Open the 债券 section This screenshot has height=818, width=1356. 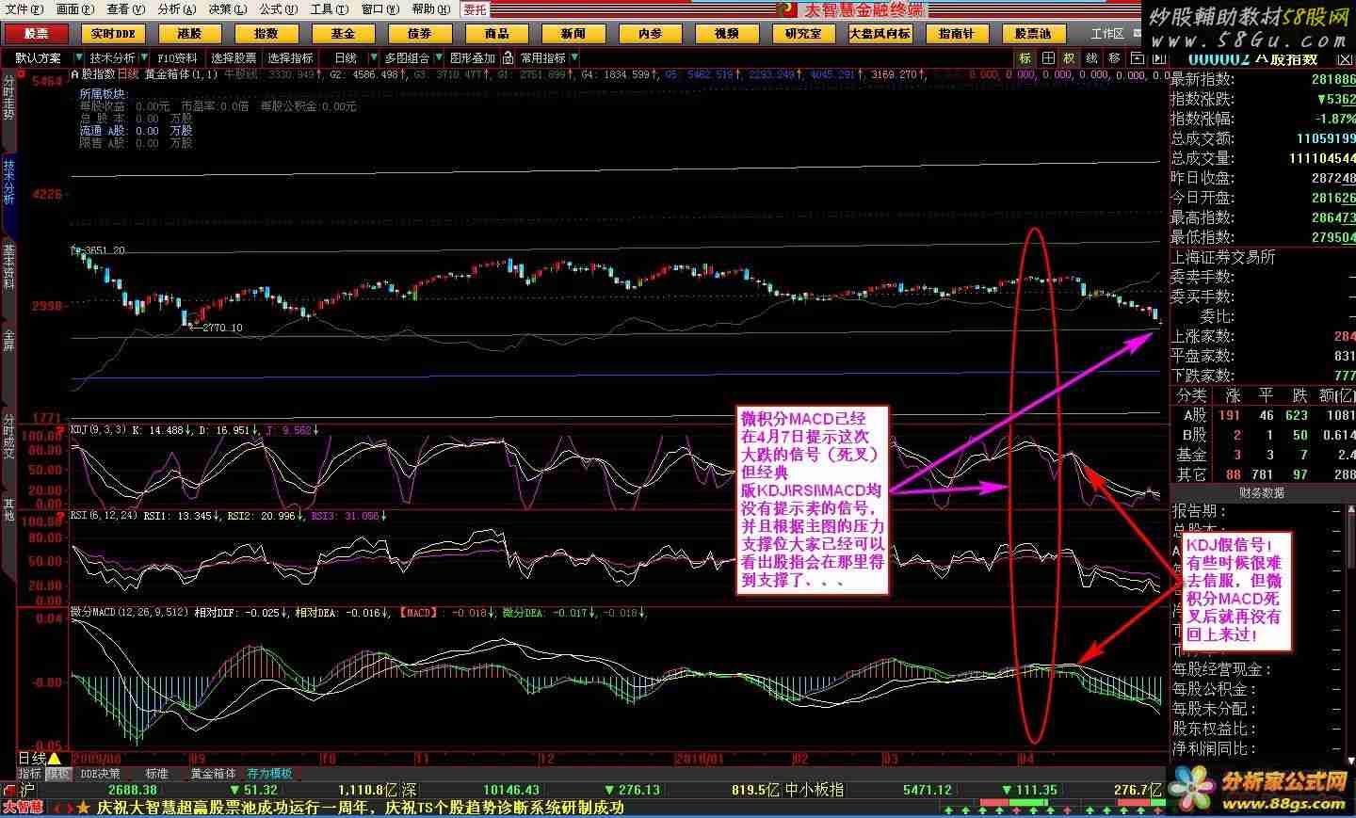click(420, 34)
